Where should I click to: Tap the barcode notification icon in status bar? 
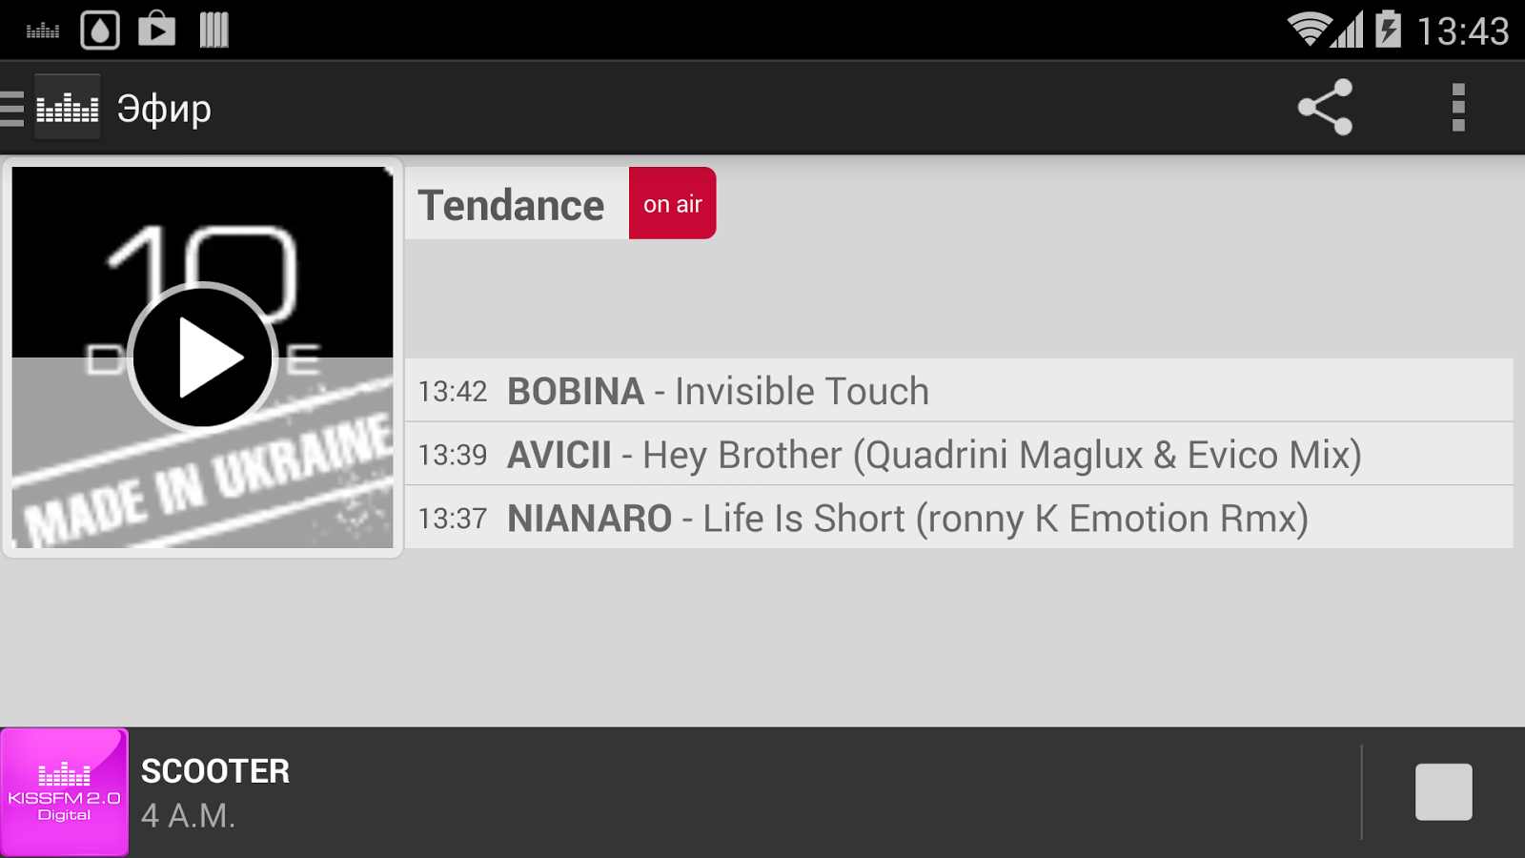(x=214, y=30)
